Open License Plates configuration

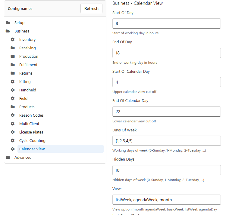point(31,132)
